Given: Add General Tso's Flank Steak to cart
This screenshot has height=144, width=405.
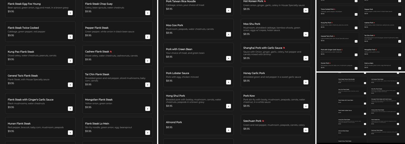Looking at the screenshot, I should [70, 84].
